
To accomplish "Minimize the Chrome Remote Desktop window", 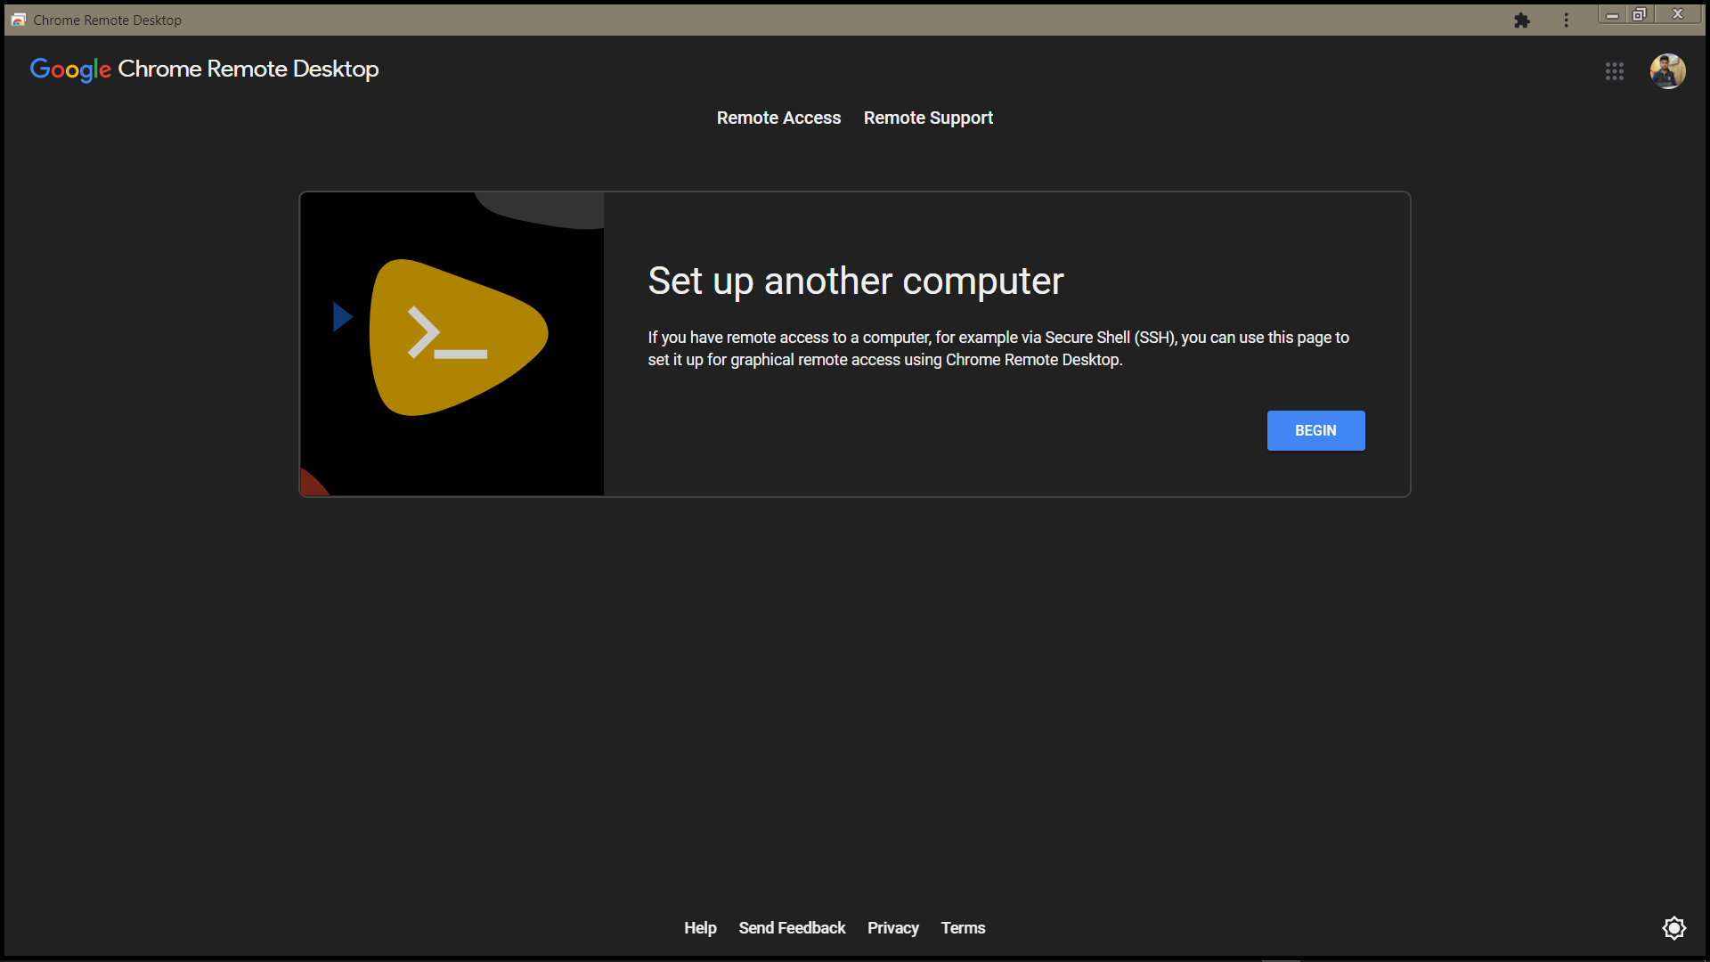I will [x=1612, y=14].
